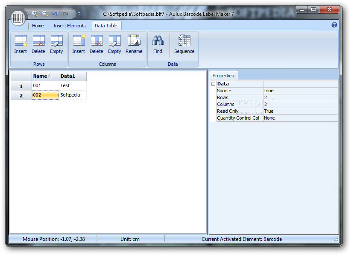Open the barcode application menu orb
351x255 pixels.
pos(18,18)
